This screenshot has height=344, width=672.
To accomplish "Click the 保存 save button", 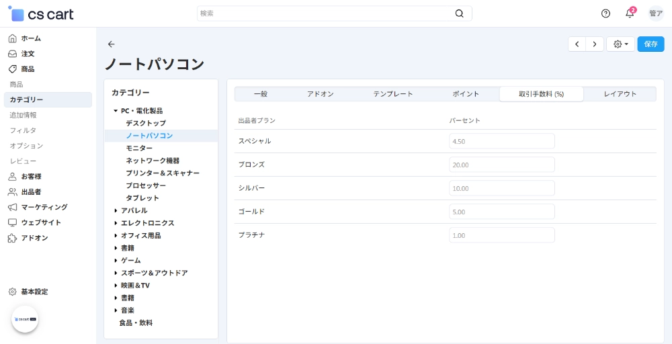I will (x=650, y=44).
